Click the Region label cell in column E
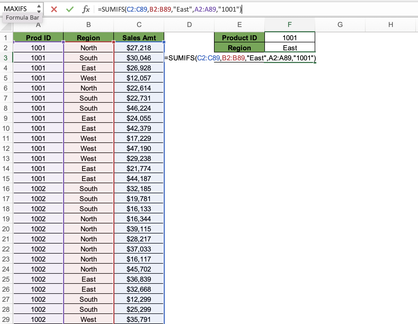 tap(239, 48)
